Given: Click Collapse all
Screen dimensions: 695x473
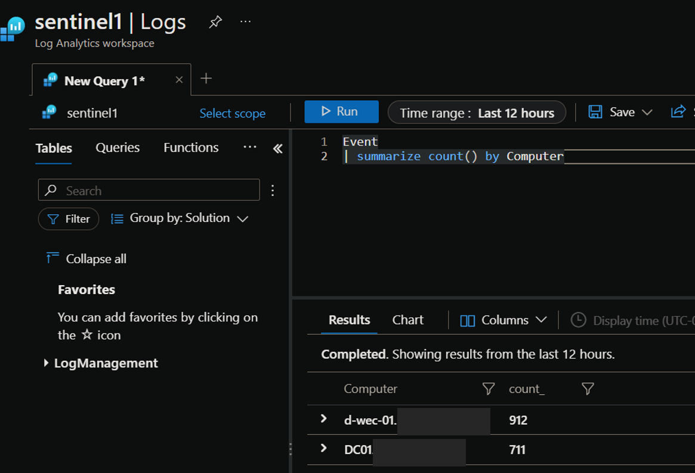Looking at the screenshot, I should 87,259.
